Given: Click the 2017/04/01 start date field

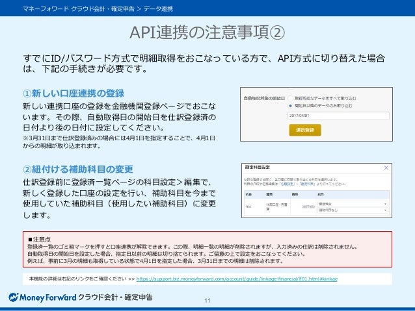Looking at the screenshot, I should pyautogui.click(x=338, y=116).
